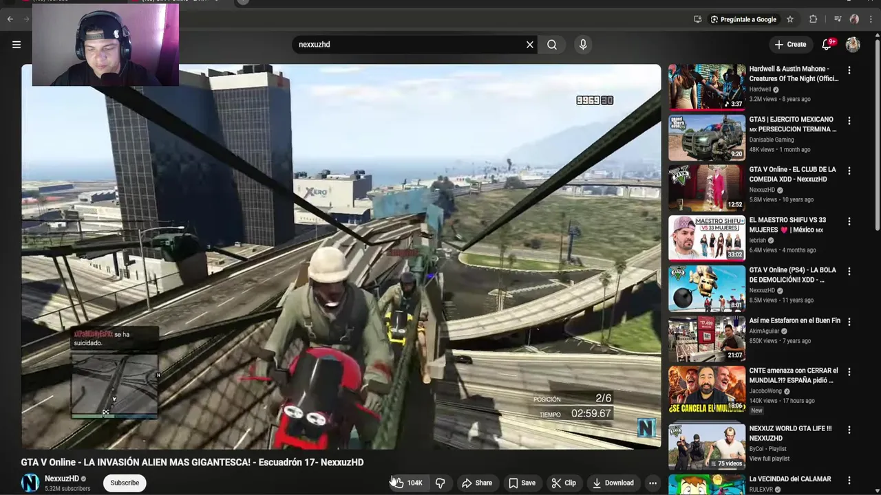Open Nexxuz World GTA Life playlist thumbnail
The image size is (881, 495).
click(x=707, y=446)
